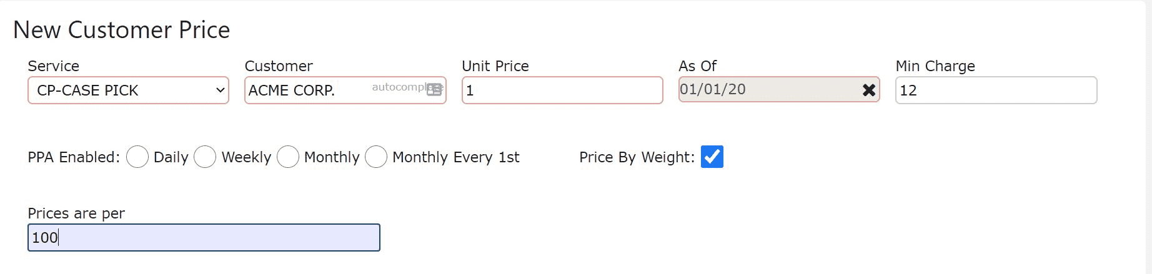The height and width of the screenshot is (274, 1152).
Task: Click the Price By Weight label
Action: click(637, 157)
